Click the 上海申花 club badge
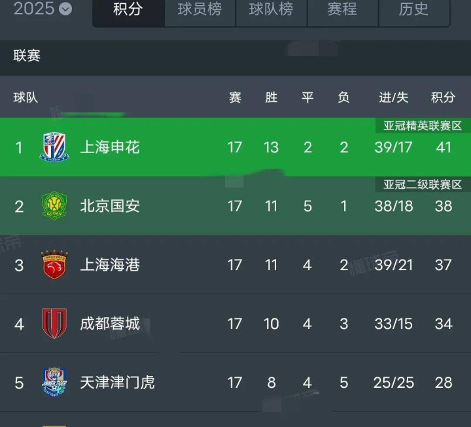The height and width of the screenshot is (427, 471). click(54, 147)
